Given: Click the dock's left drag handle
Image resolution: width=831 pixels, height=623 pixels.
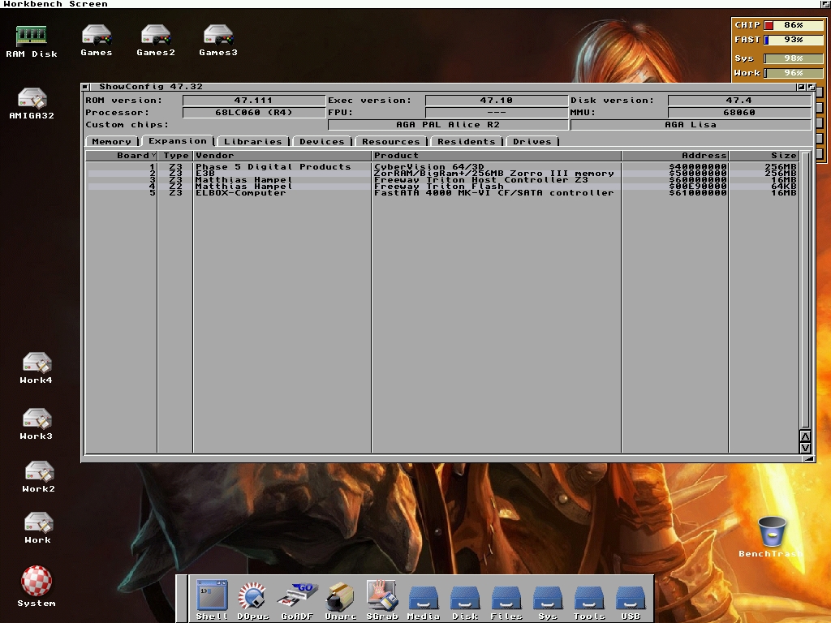Looking at the screenshot, I should 182,599.
